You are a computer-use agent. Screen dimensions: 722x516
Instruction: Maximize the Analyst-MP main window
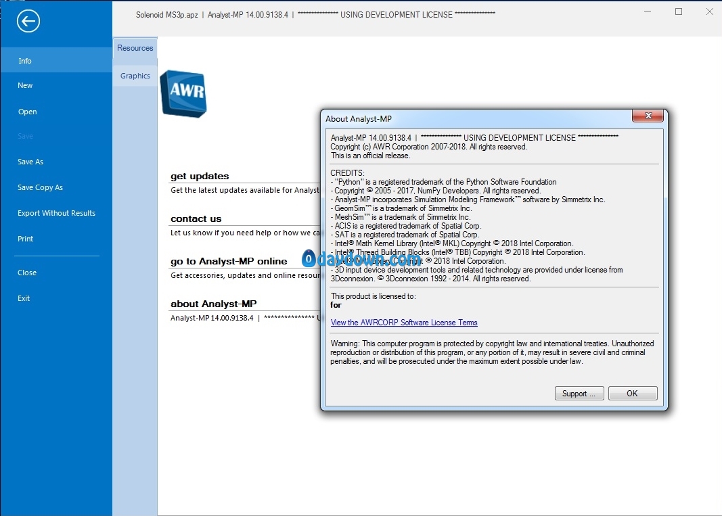[x=678, y=11]
